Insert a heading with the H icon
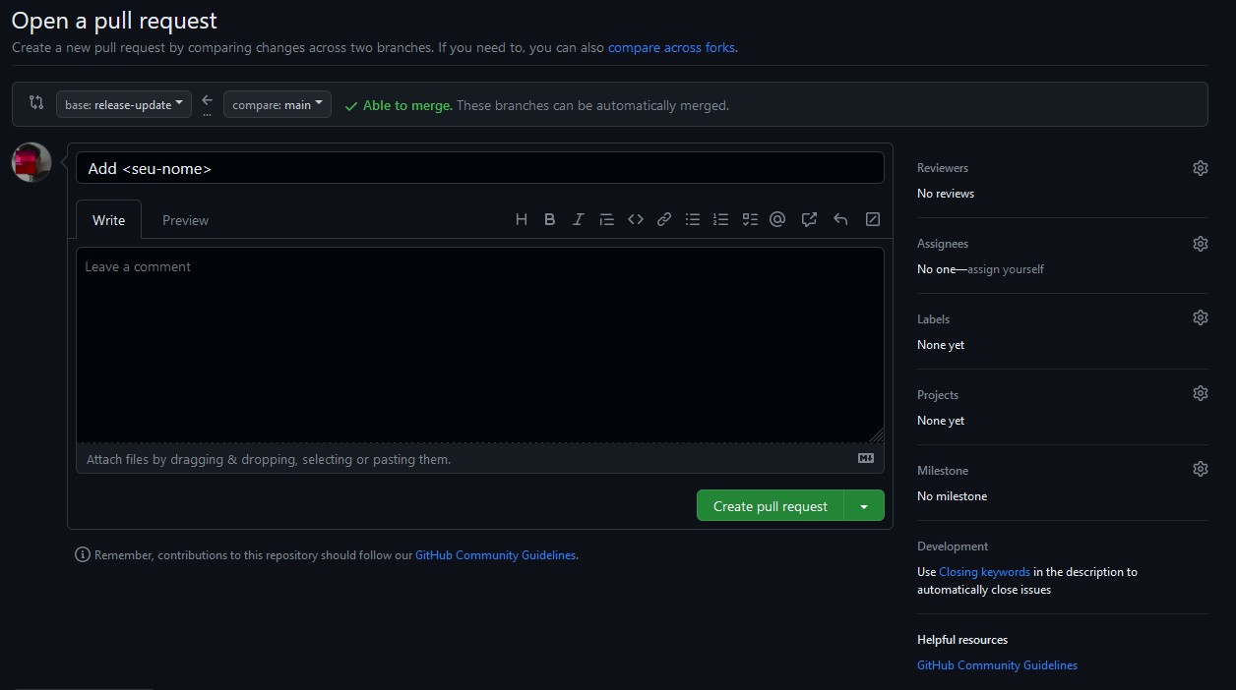This screenshot has height=690, width=1236. coord(522,219)
